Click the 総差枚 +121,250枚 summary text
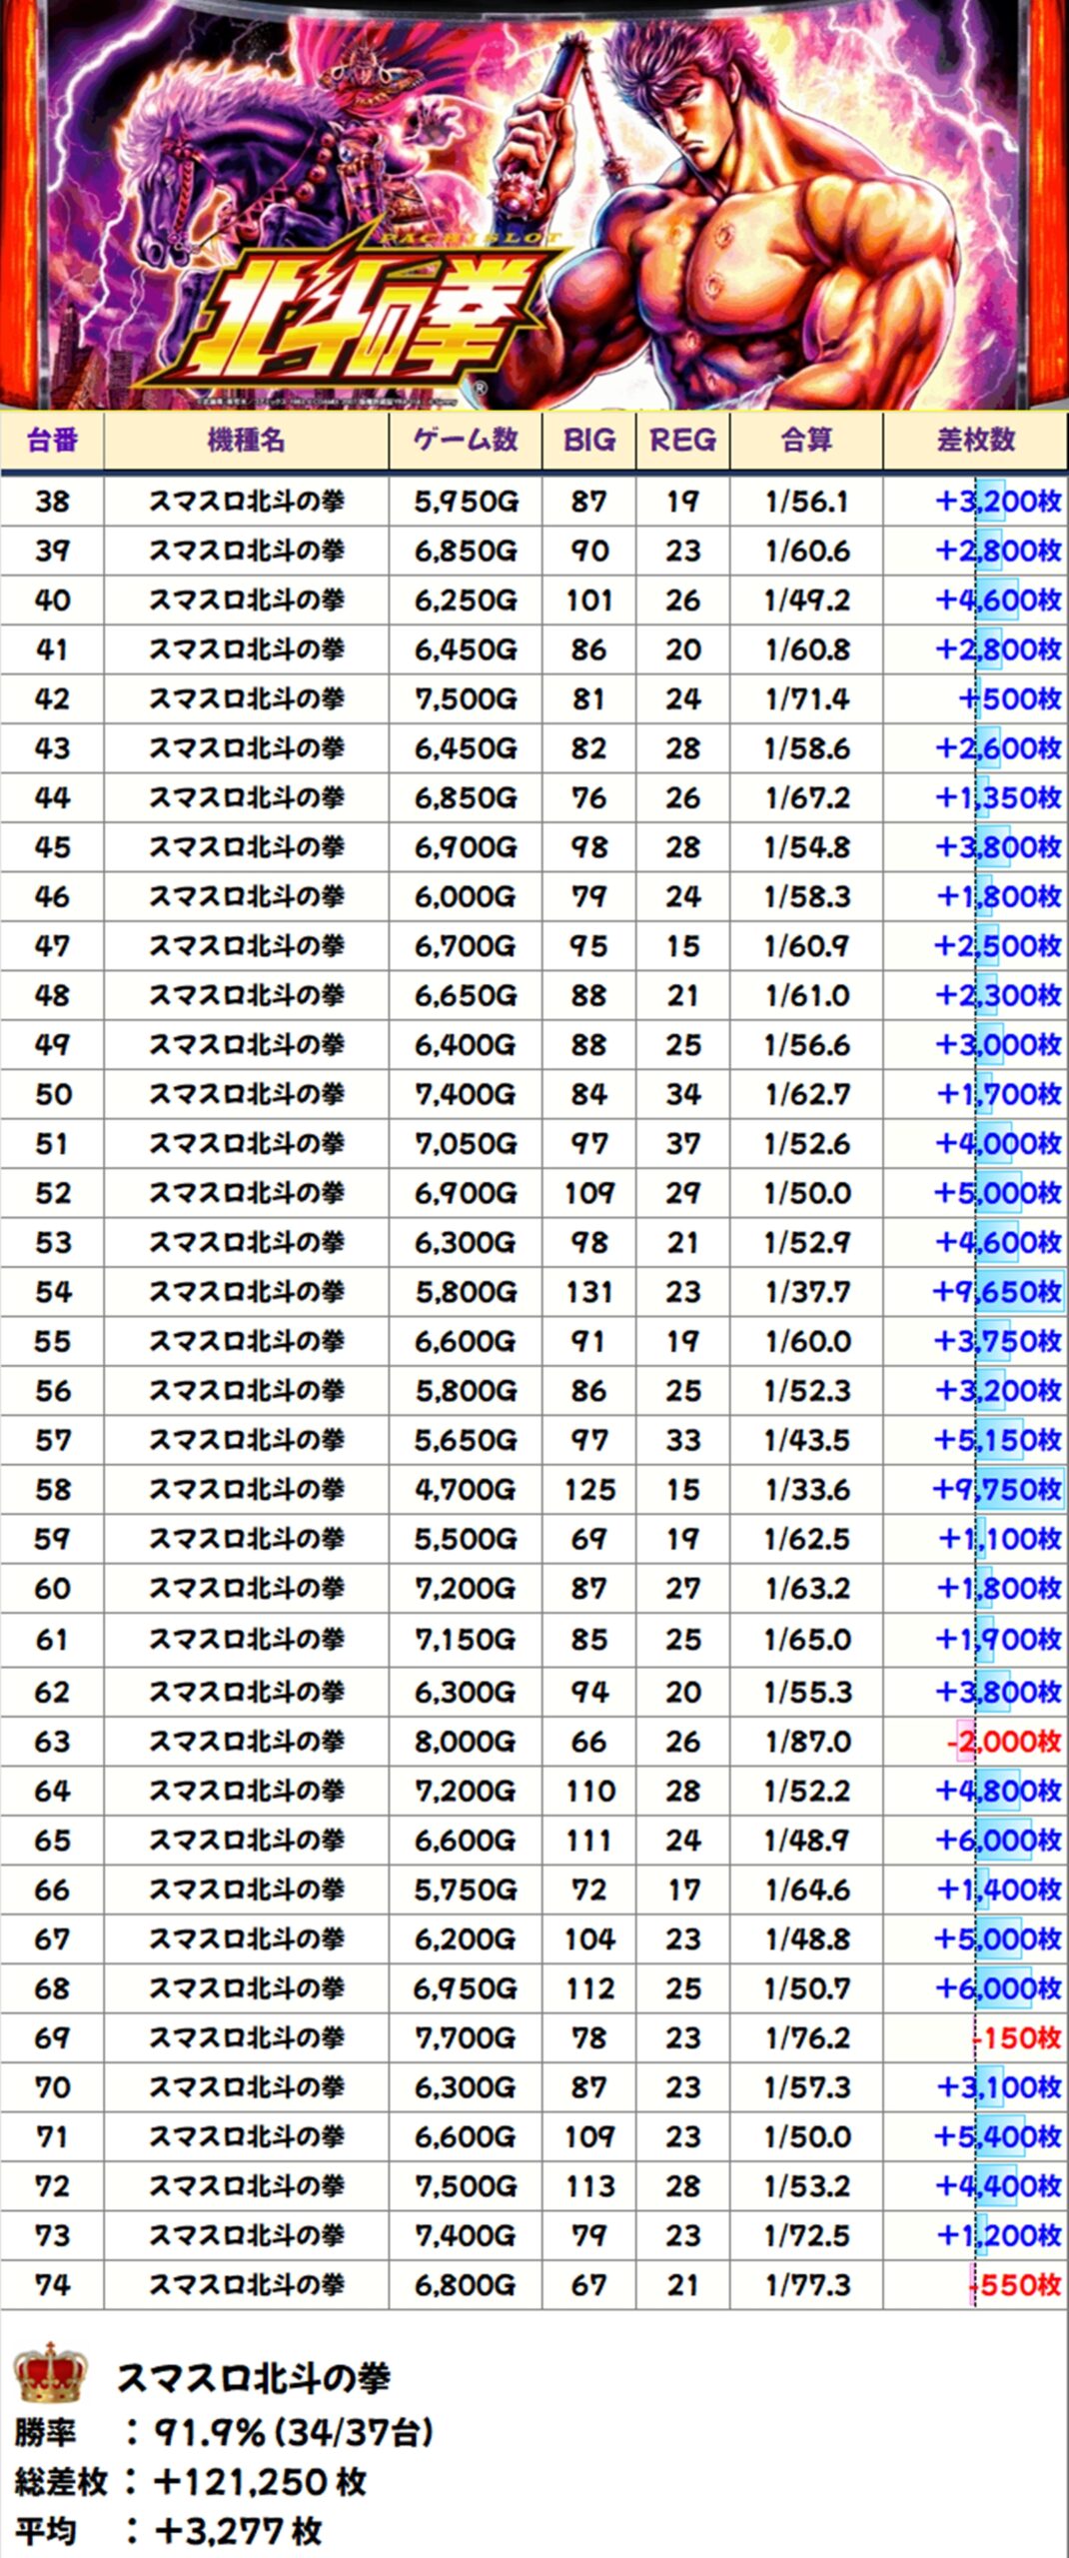Screen dimensions: 1069x2558 pyautogui.click(x=192, y=2482)
